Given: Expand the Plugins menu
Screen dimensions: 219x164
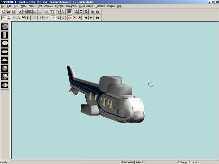Looking at the screenshot, I should click(x=111, y=6).
